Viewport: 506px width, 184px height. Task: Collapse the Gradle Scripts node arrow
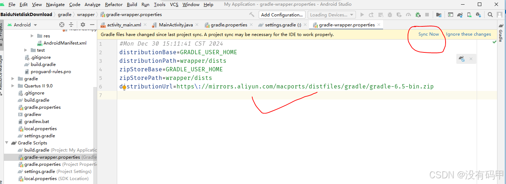pyautogui.click(x=6, y=143)
